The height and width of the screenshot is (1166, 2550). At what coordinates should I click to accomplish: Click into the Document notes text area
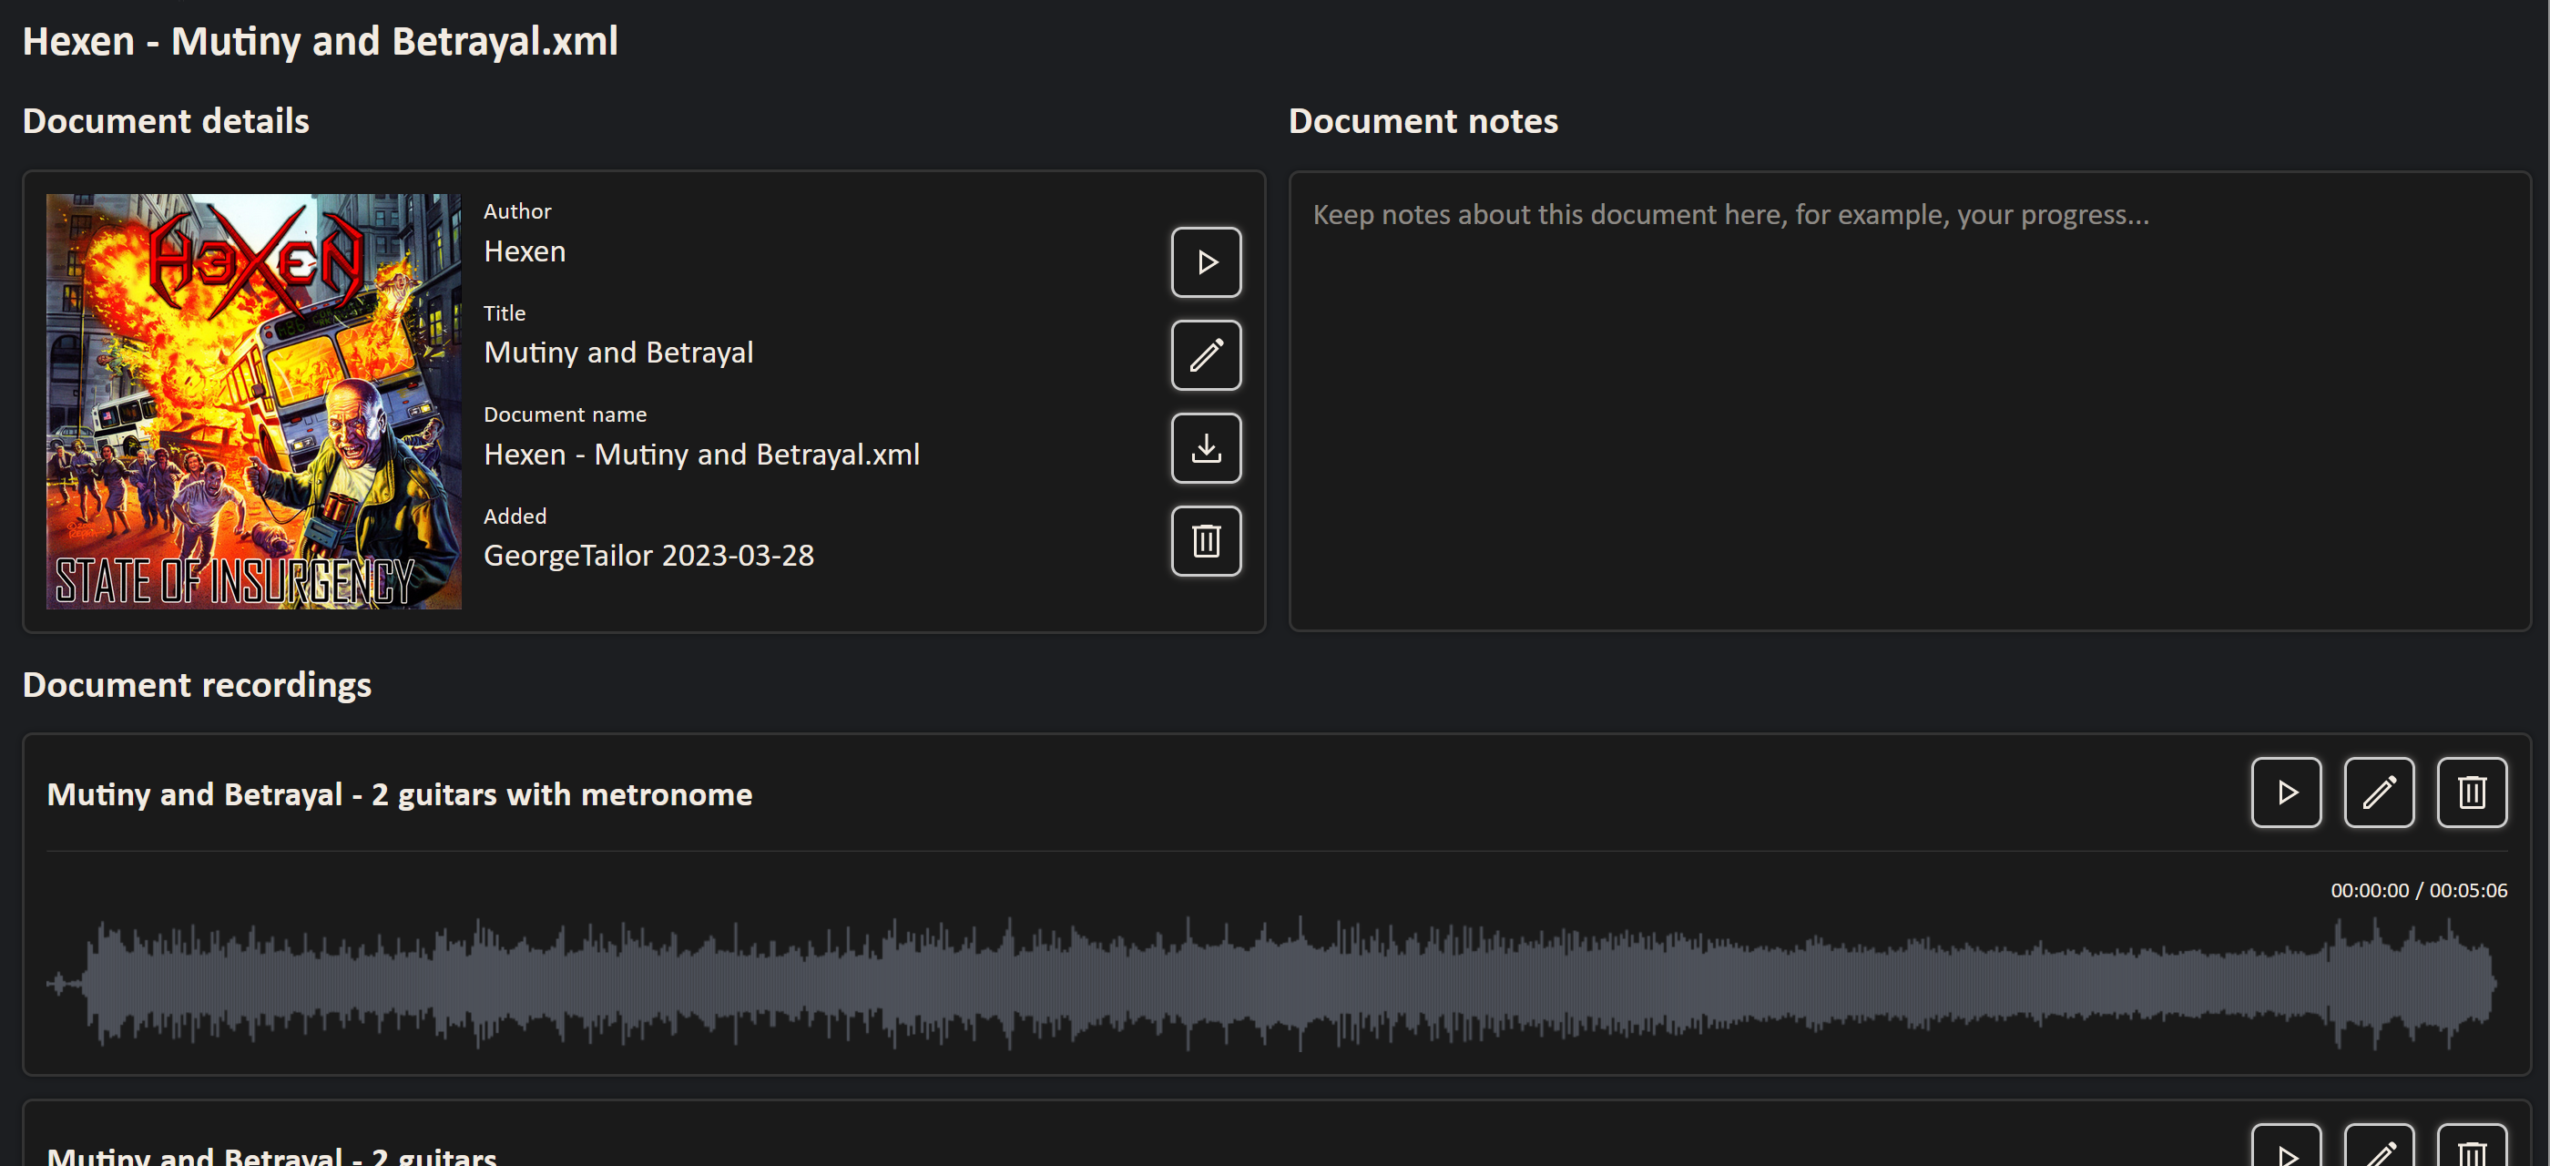[1909, 401]
